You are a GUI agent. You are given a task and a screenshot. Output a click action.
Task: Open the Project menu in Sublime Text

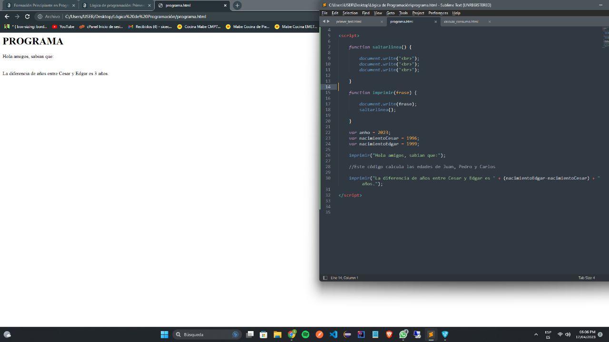click(x=418, y=13)
